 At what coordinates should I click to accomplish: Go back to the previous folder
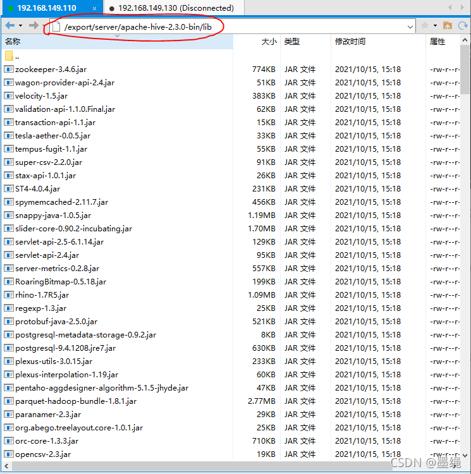[x=10, y=25]
